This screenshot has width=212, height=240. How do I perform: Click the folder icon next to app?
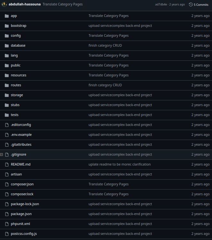(7, 16)
